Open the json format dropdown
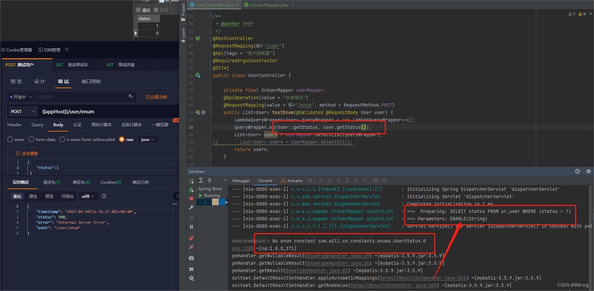Screen dimensions: 594x291 148,139
